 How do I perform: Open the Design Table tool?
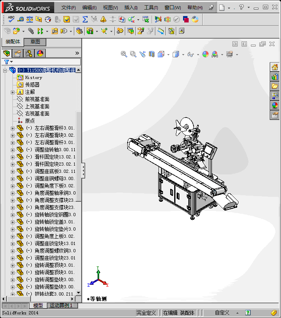(146, 19)
